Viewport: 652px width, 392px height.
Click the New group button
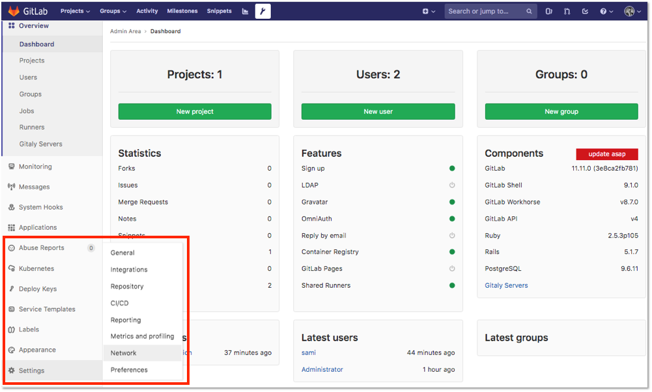click(561, 111)
